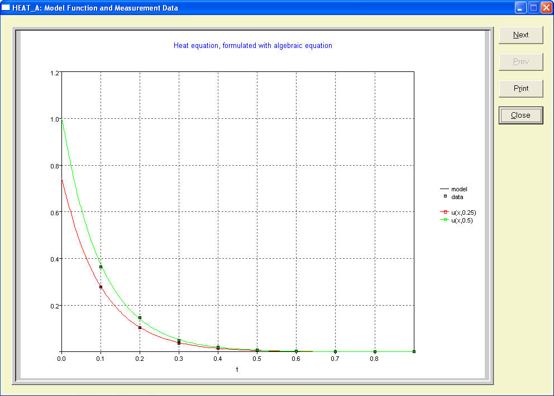
Task: Minimize the HEAT_A plot window
Action: pos(520,8)
